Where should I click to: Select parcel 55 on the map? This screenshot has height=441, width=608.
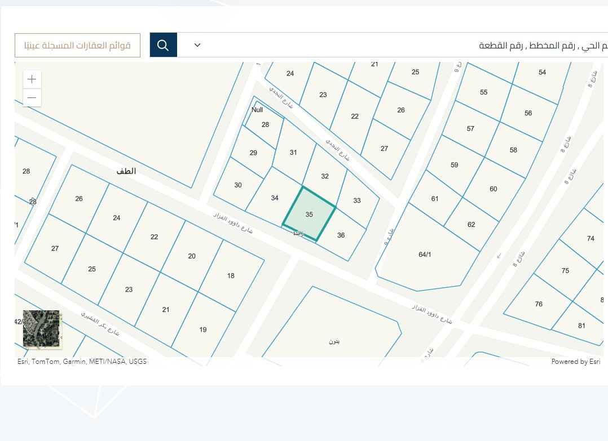click(x=483, y=92)
